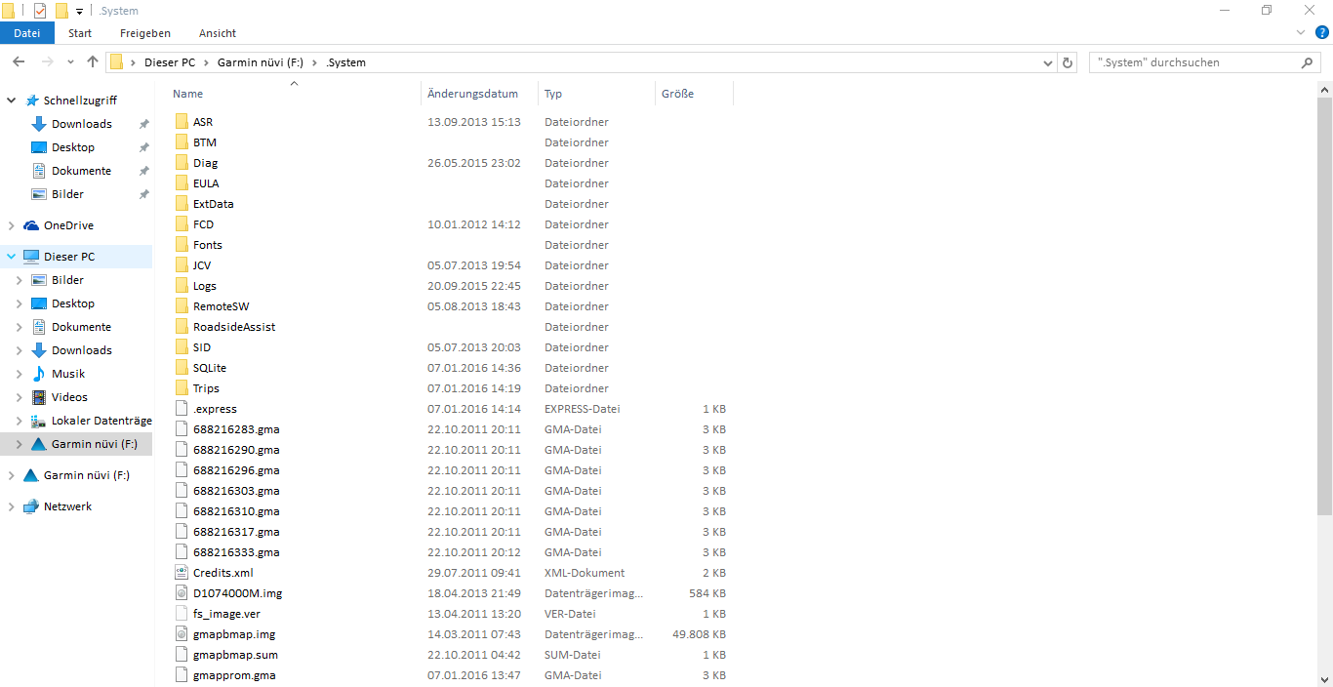The width and height of the screenshot is (1333, 687).
Task: Click the D1074000M.img disk image icon
Action: pyautogui.click(x=182, y=593)
